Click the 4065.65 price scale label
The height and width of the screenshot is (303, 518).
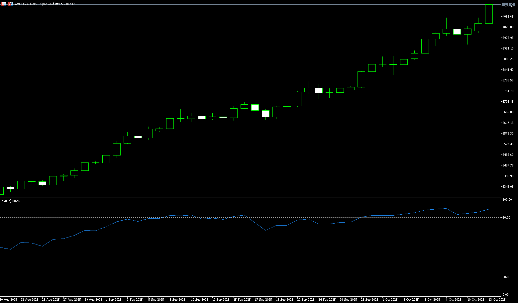(x=508, y=17)
